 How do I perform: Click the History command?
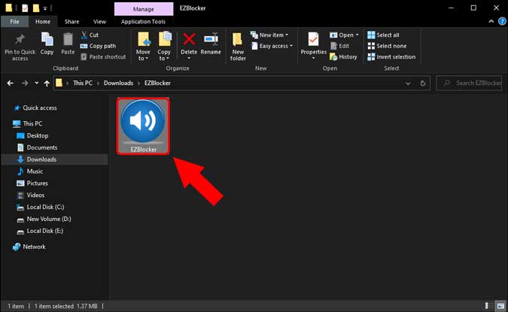click(x=343, y=57)
